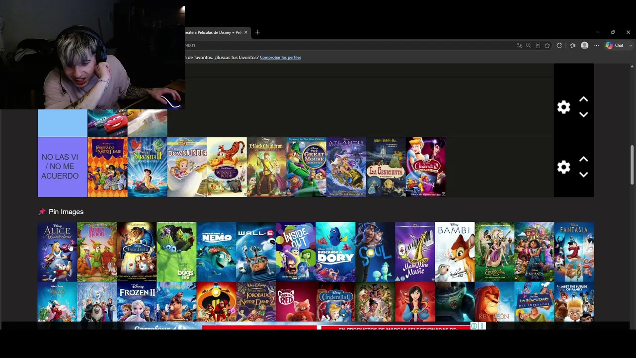Move the 'NO LAS VI' row down
The height and width of the screenshot is (358, 636).
tap(584, 175)
